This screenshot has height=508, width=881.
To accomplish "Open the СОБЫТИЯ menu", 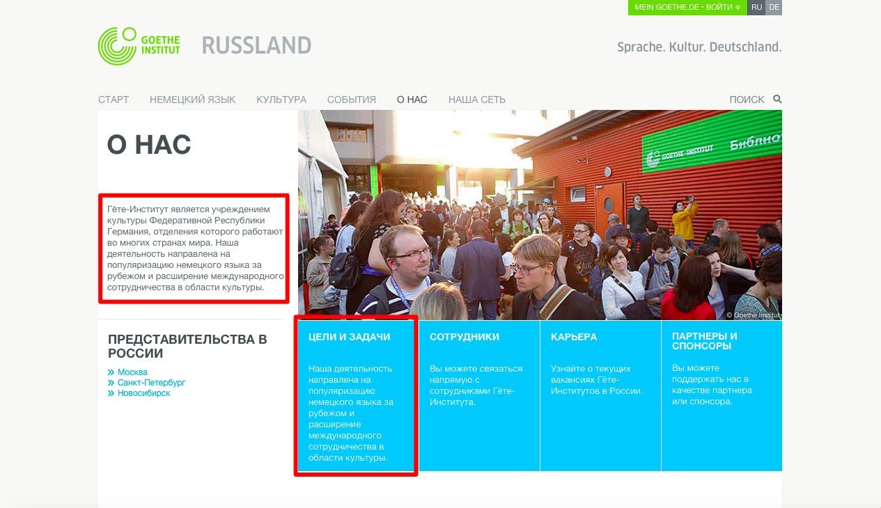I will point(352,100).
